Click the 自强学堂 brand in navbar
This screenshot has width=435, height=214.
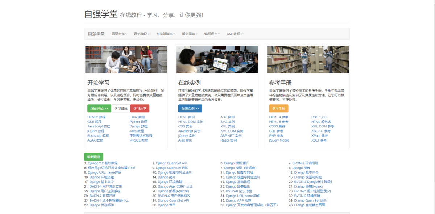click(96, 34)
